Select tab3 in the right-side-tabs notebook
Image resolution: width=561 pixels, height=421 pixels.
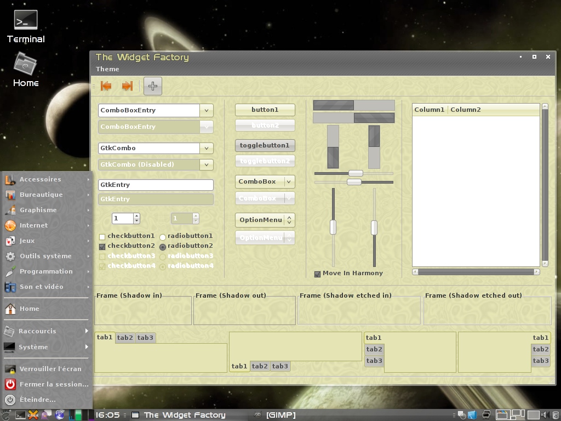[541, 361]
